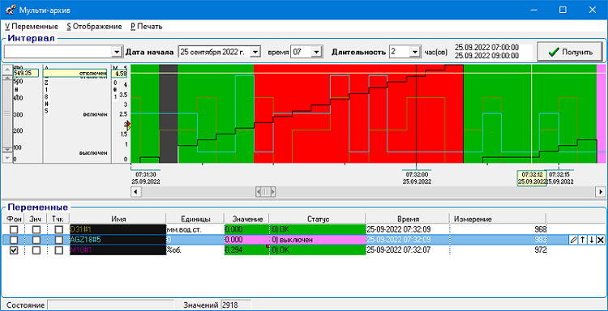
Task: Click the chart scroll left arrow
Action: pos(135,191)
